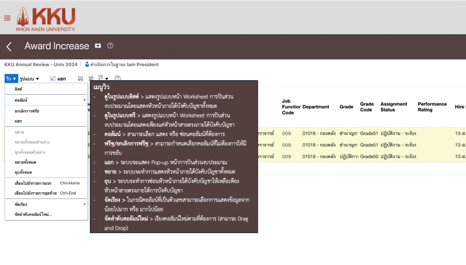Click help icon beside Award Increase title

(110, 46)
